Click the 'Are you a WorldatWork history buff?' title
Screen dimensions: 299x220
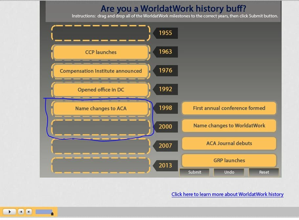tap(174, 9)
